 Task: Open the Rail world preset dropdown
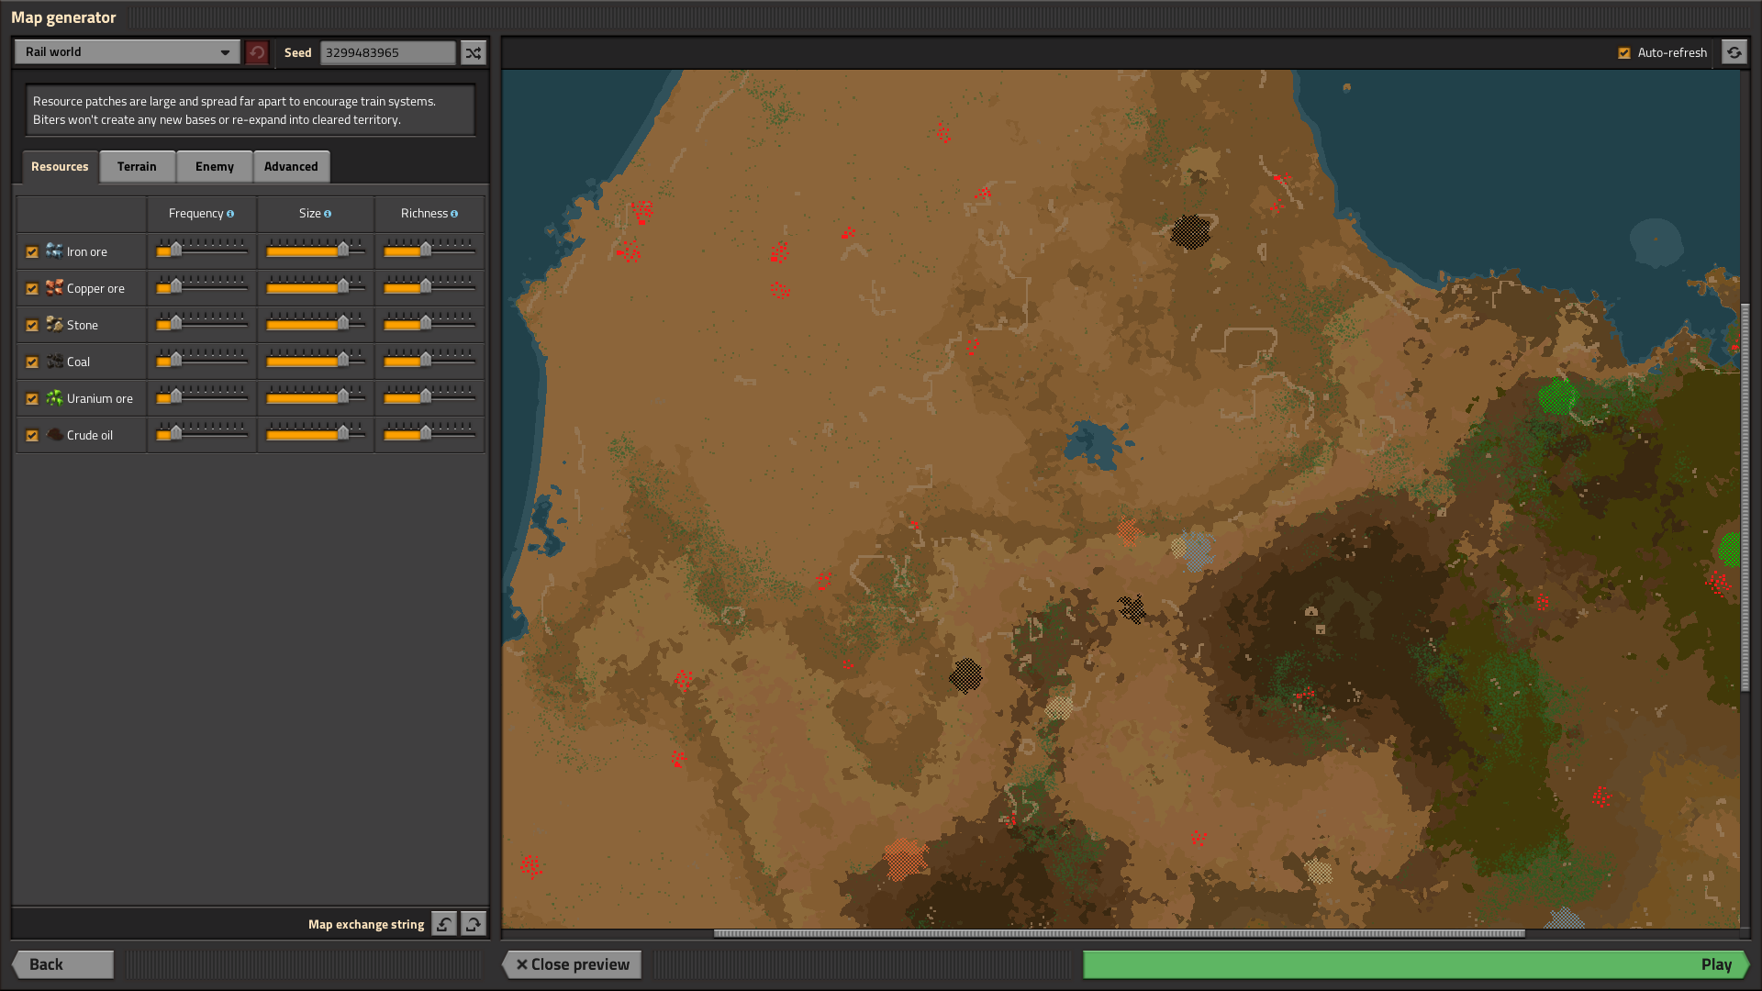coord(128,52)
